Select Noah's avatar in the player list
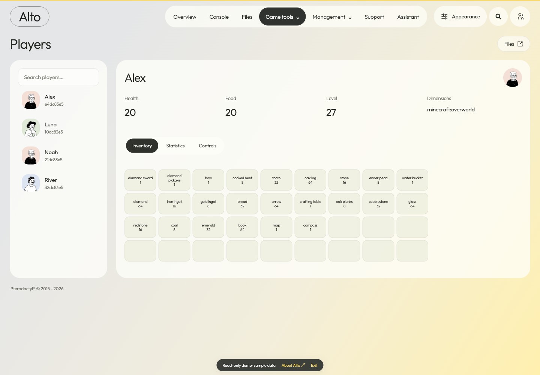 click(x=31, y=156)
